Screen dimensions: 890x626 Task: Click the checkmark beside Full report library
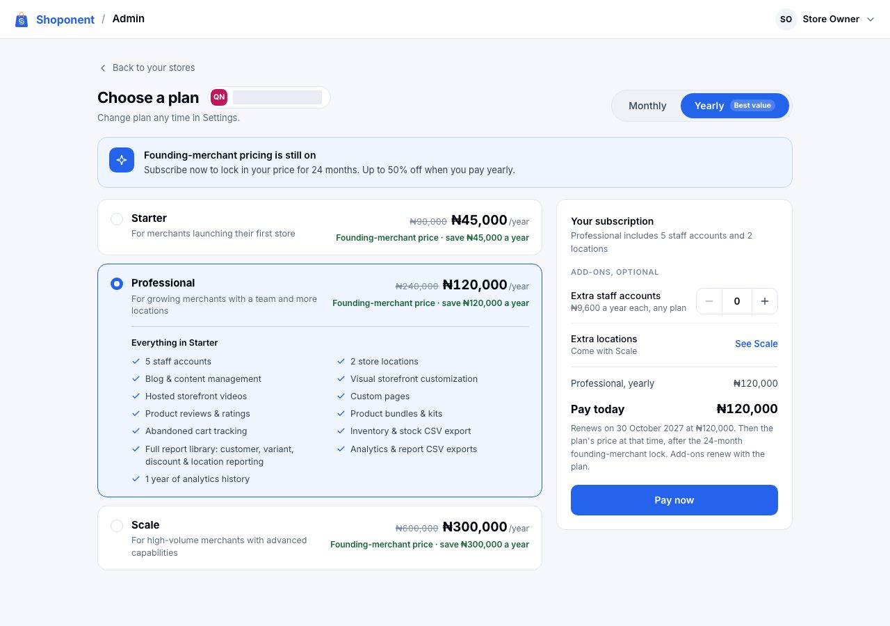tap(136, 449)
